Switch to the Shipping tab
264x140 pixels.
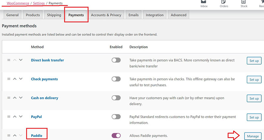(x=54, y=15)
